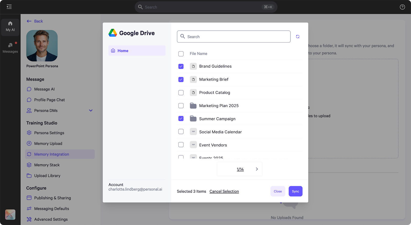This screenshot has width=411, height=225.
Task: Click the Message AI chat bubble icon
Action: tap(29, 89)
